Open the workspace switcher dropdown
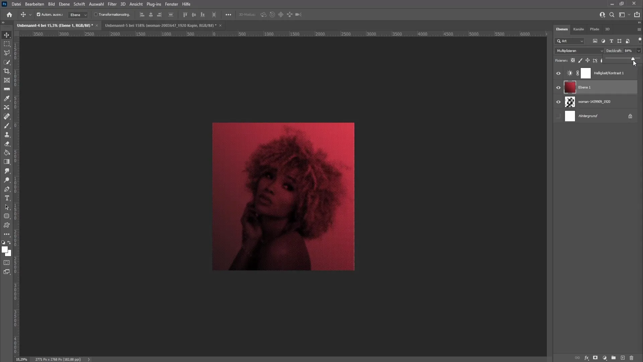Screen dimensions: 643x362 point(629,15)
